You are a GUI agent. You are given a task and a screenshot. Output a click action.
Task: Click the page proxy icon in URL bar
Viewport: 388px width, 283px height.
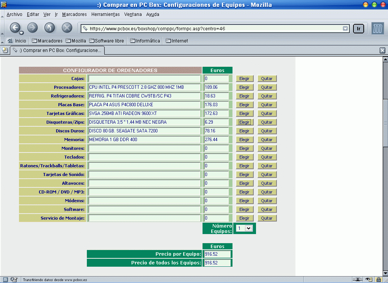pos(85,28)
